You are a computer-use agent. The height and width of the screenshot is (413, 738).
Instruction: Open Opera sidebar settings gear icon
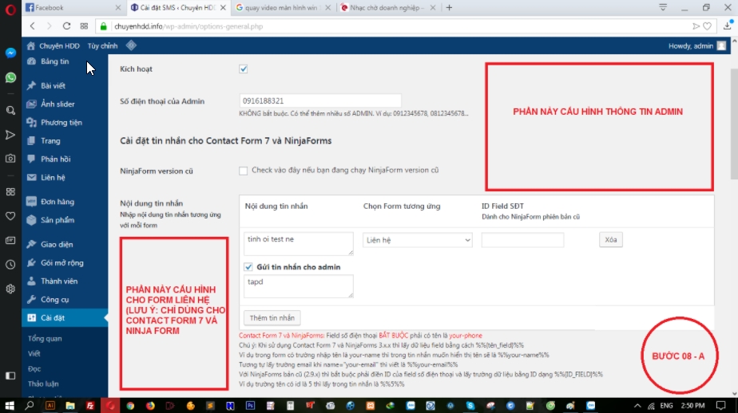click(x=10, y=289)
